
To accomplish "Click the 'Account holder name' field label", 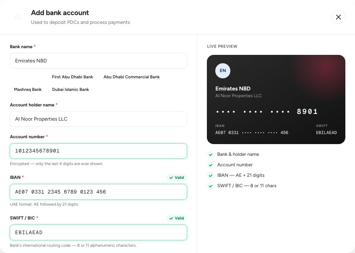I will pyautogui.click(x=32, y=105).
